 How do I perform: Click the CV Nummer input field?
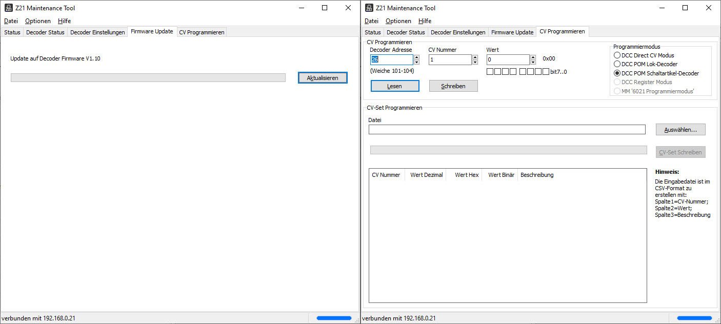point(450,59)
